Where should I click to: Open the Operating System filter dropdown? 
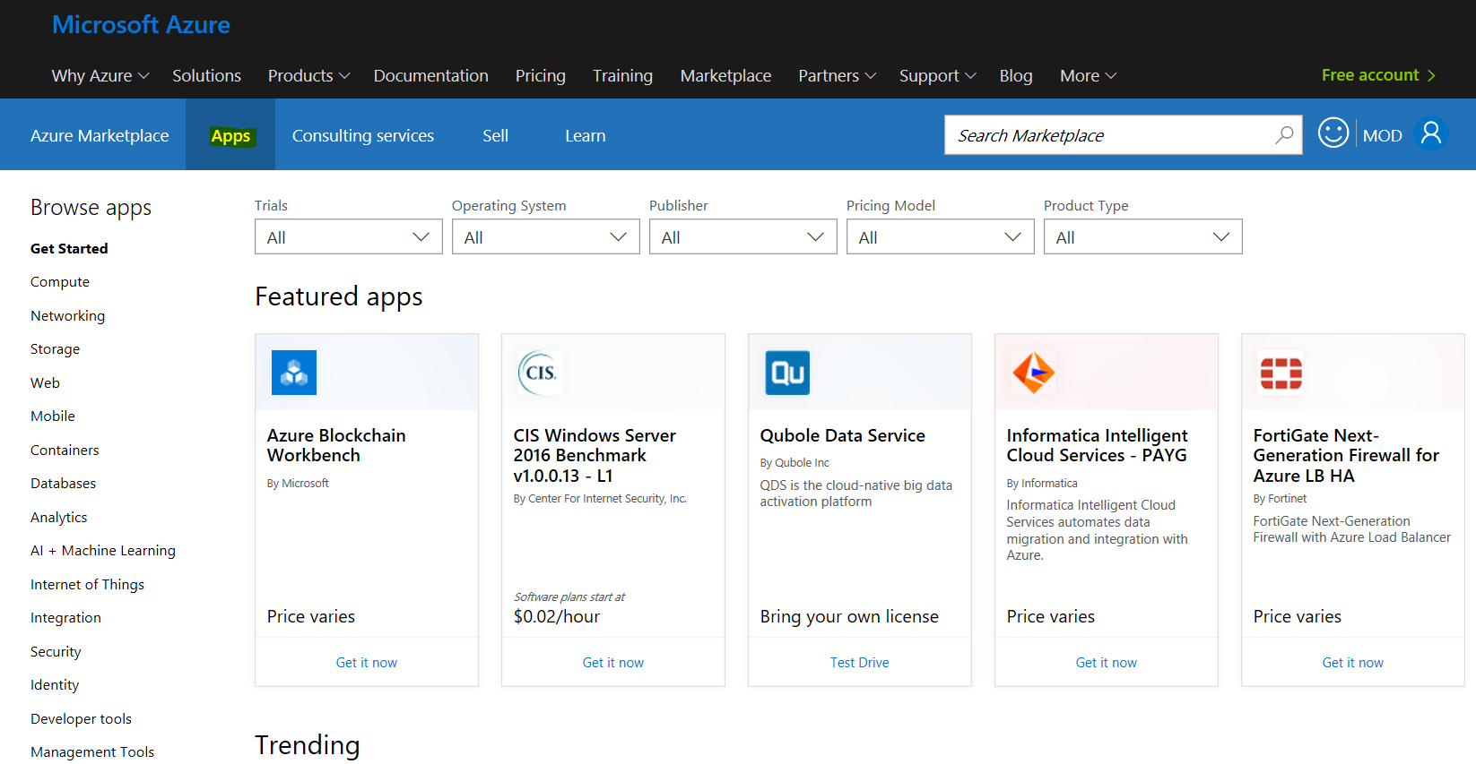coord(545,237)
